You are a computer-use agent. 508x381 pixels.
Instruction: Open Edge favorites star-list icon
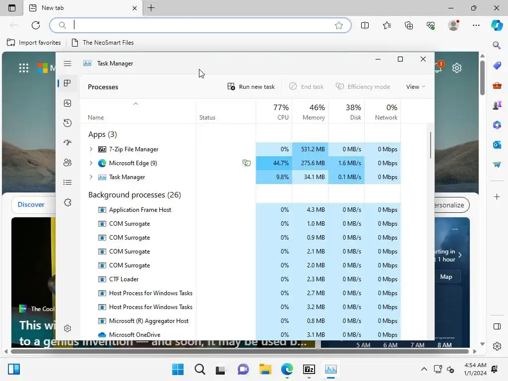click(387, 25)
